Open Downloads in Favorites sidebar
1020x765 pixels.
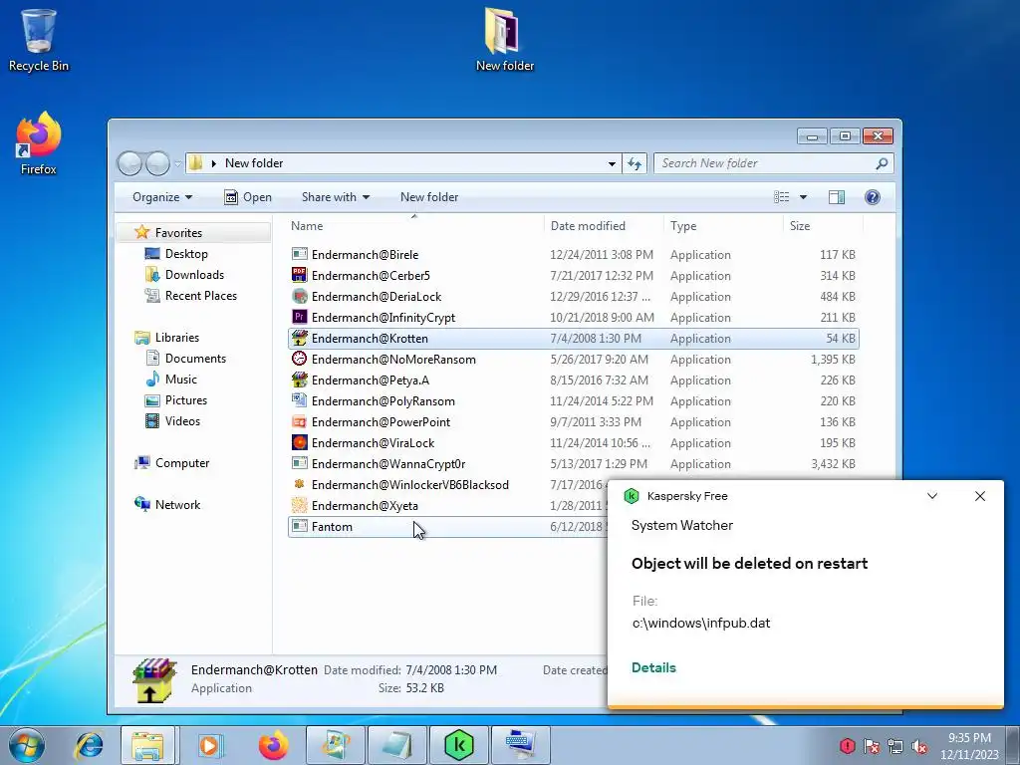[x=194, y=275]
